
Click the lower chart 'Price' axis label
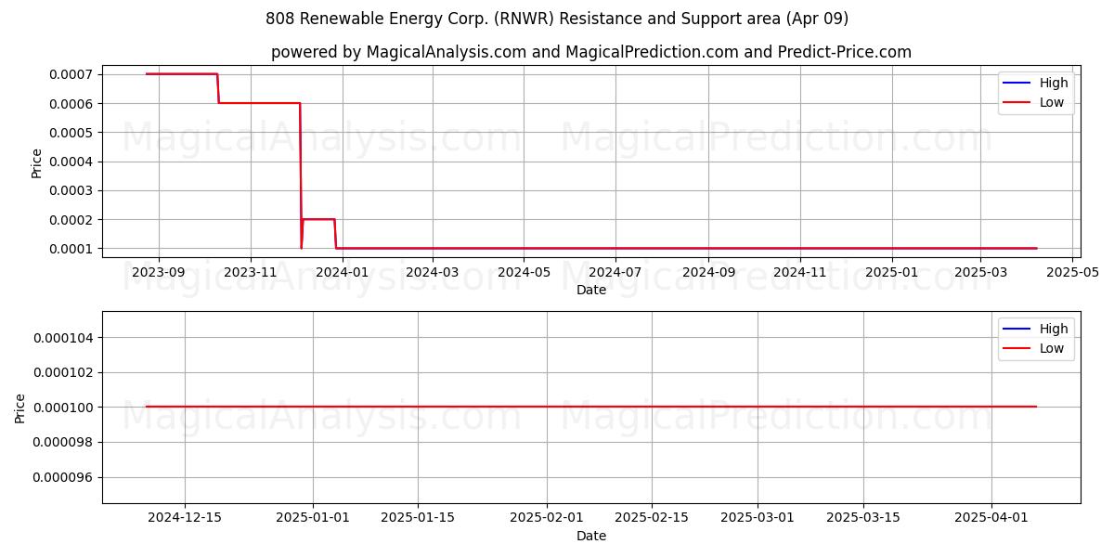[21, 408]
